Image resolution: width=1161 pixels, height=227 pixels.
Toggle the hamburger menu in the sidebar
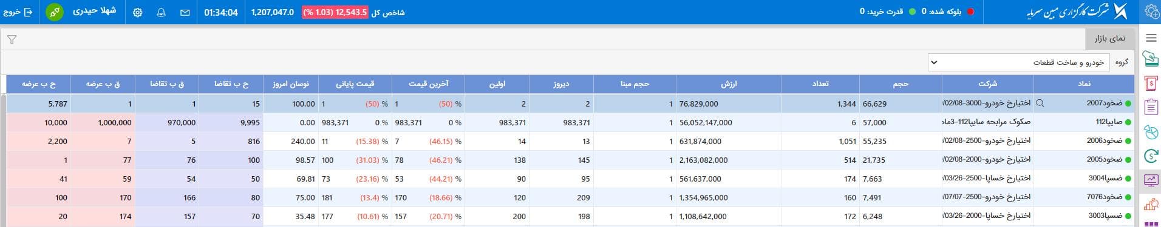click(x=1151, y=38)
